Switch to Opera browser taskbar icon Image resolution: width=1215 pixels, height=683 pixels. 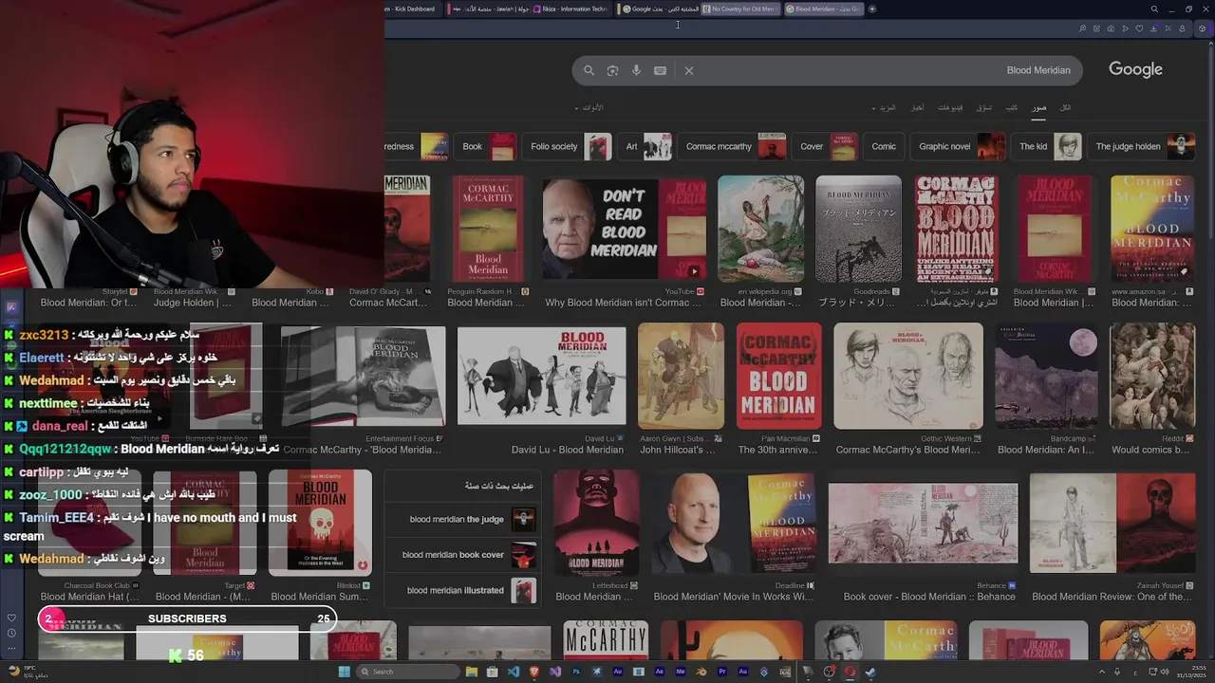coord(850,672)
